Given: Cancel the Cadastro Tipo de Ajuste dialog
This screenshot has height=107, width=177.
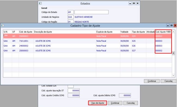Looking at the screenshot, I should point(168,81).
